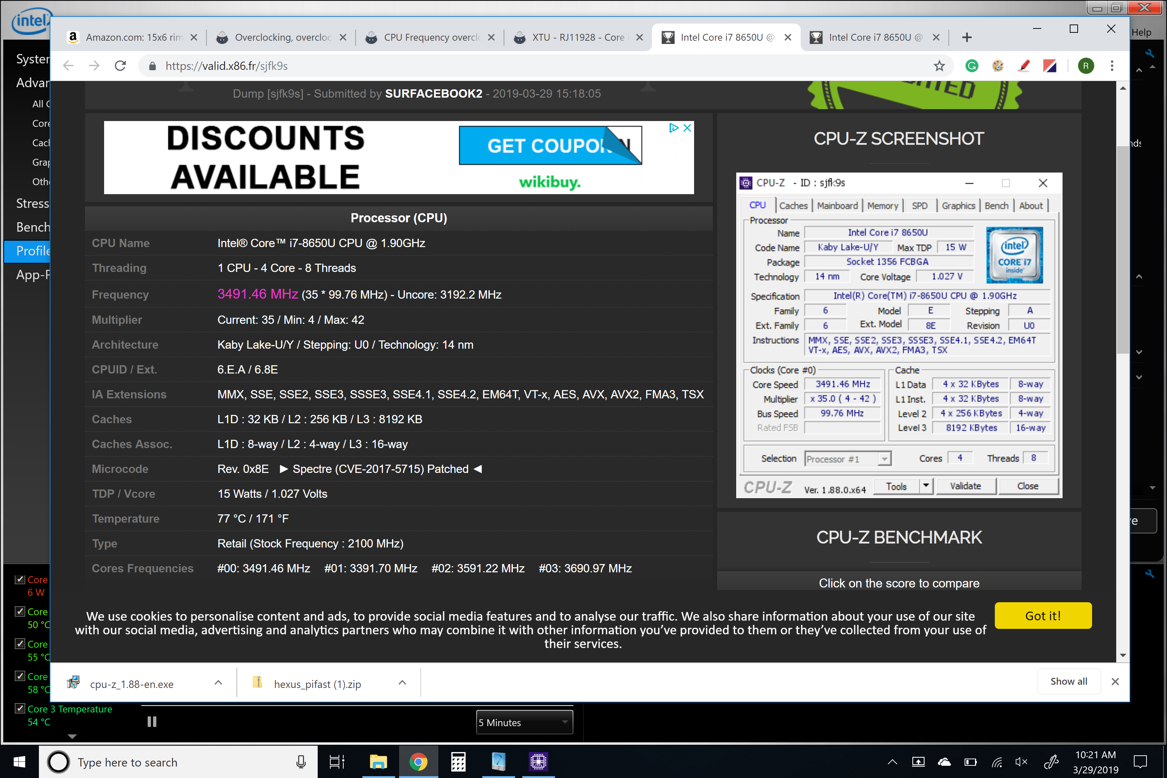Pause the XTU monitoring graph
1167x778 pixels.
coord(152,721)
